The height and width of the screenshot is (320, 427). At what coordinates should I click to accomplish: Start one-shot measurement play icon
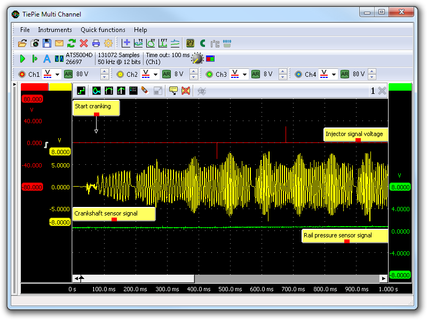pos(35,59)
